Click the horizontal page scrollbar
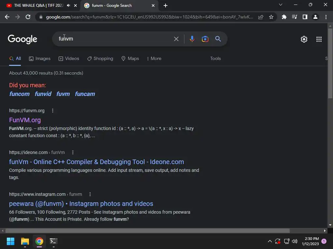This screenshot has height=249, width=333. [x=148, y=231]
